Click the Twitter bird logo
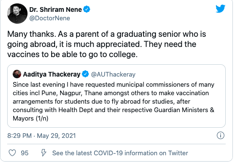The width and height of the screenshot is (235, 162). click(220, 9)
